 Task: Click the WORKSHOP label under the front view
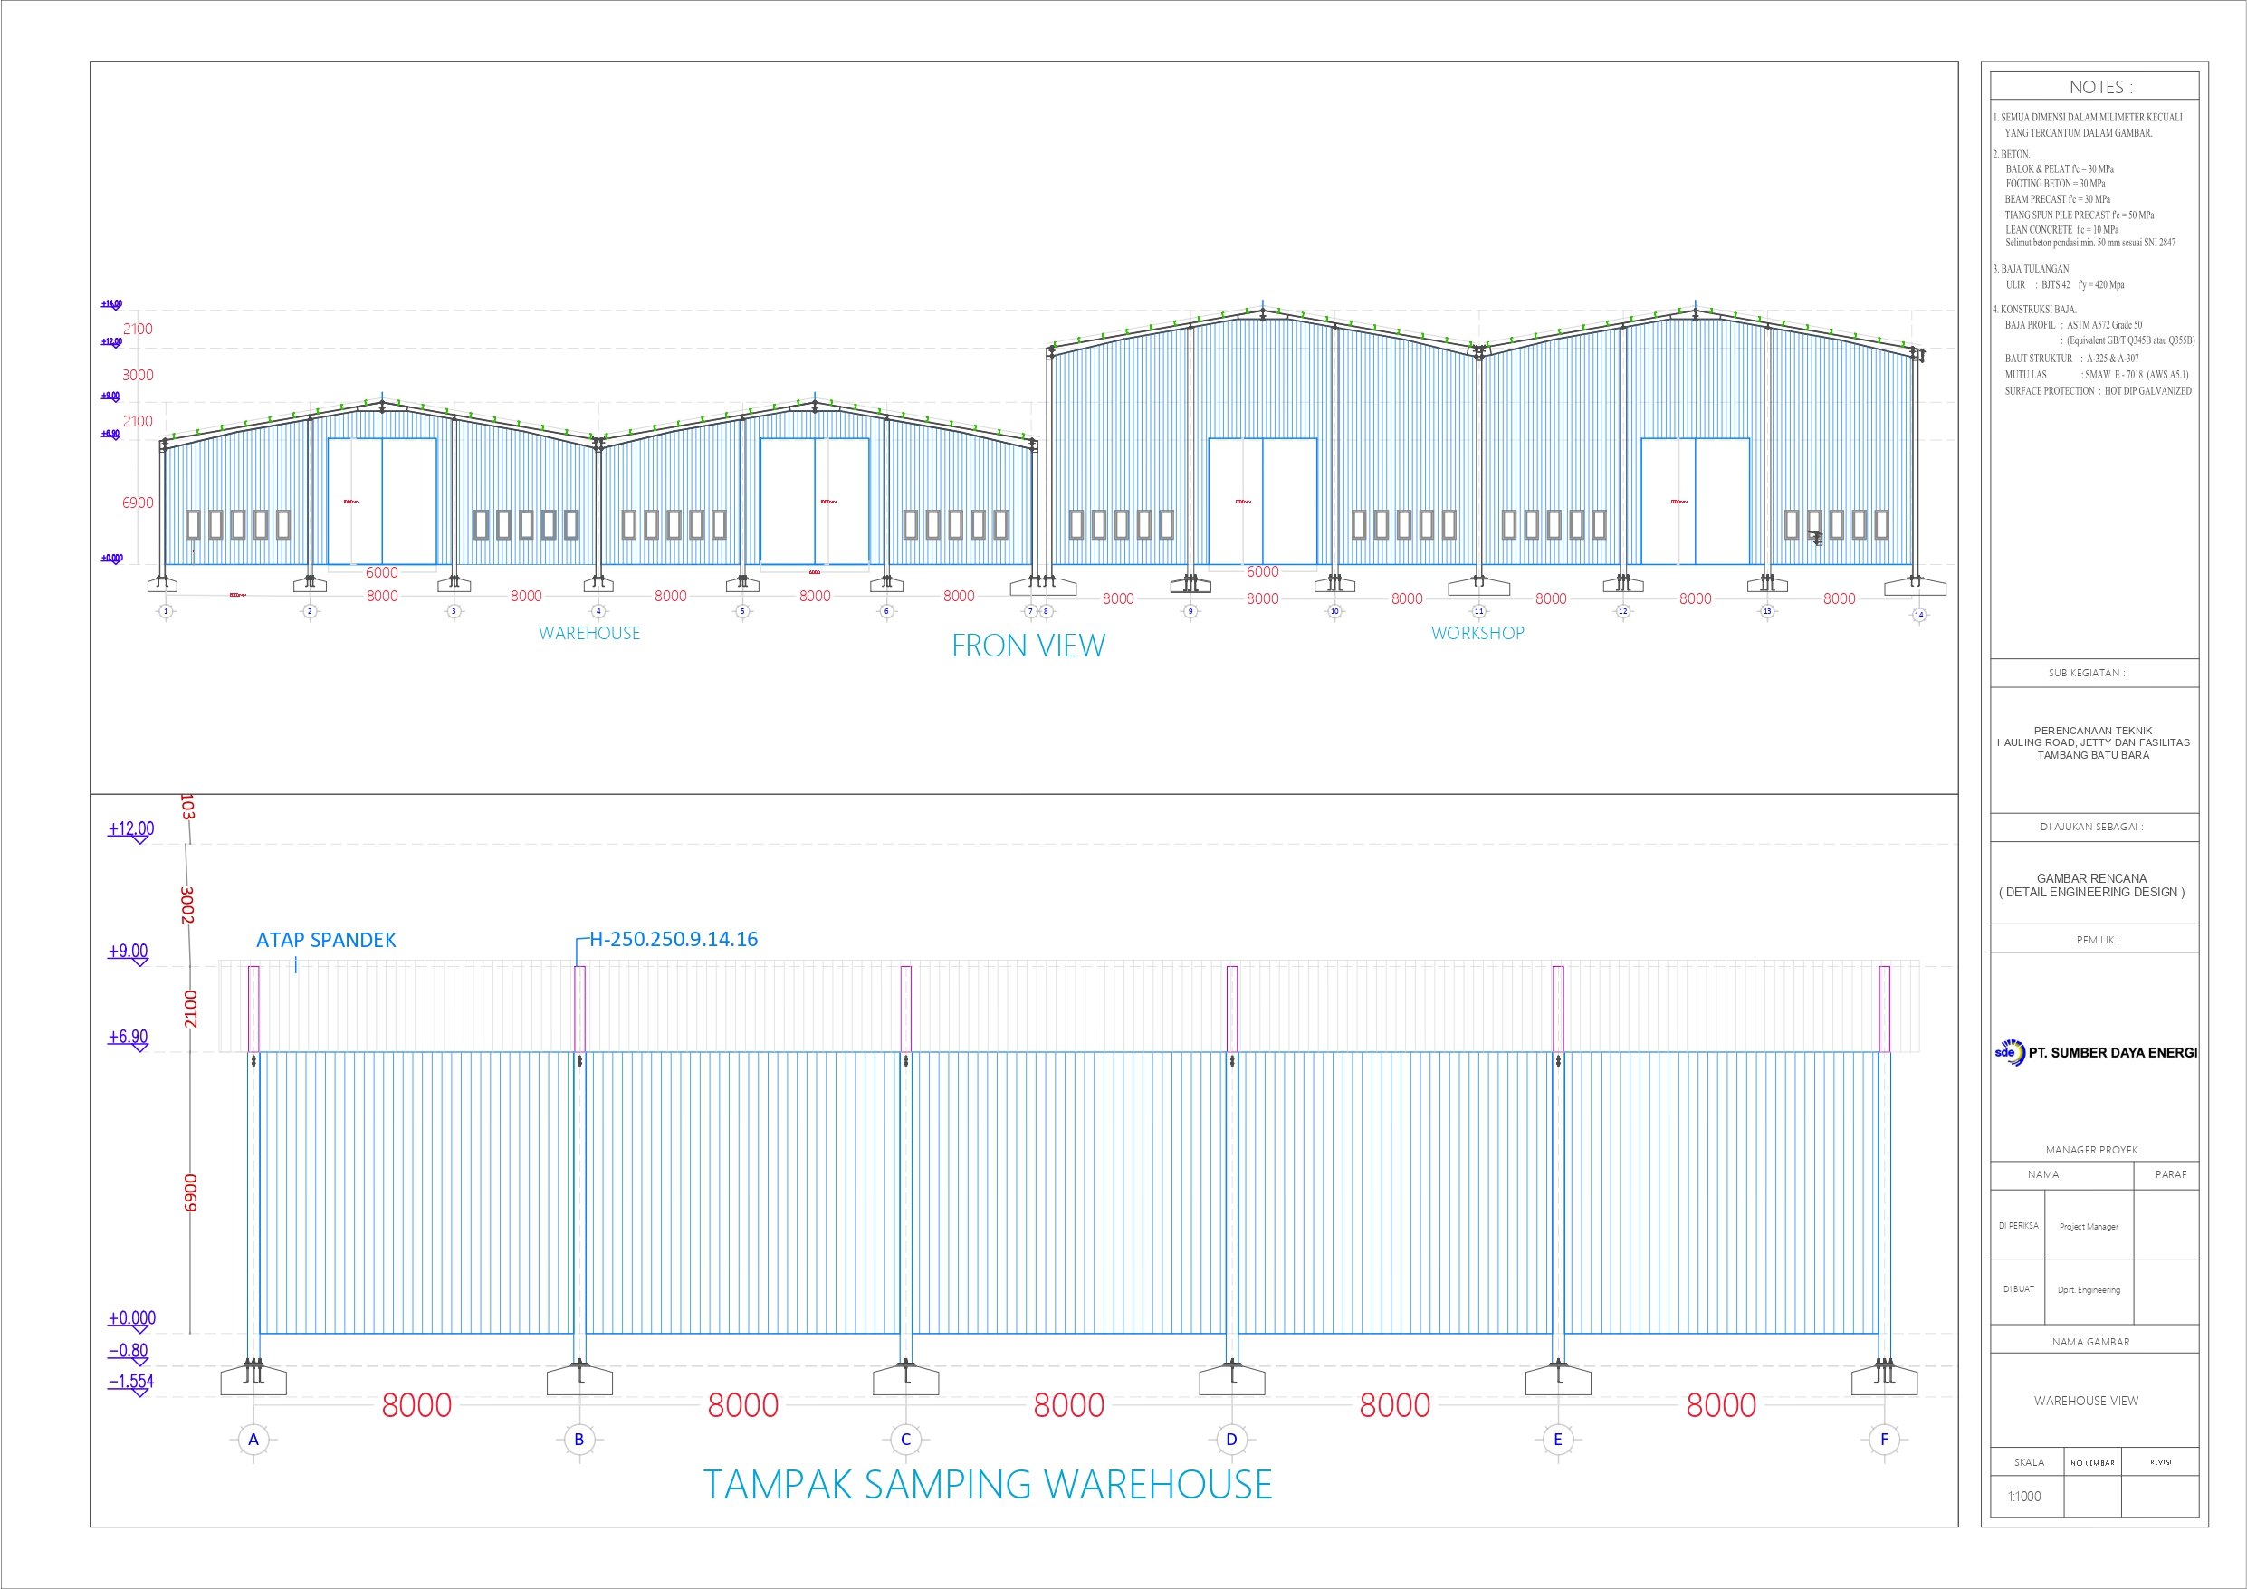point(1477,634)
